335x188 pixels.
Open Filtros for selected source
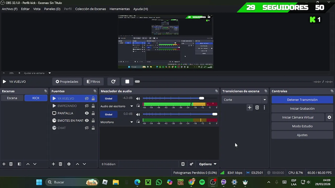pos(93,81)
